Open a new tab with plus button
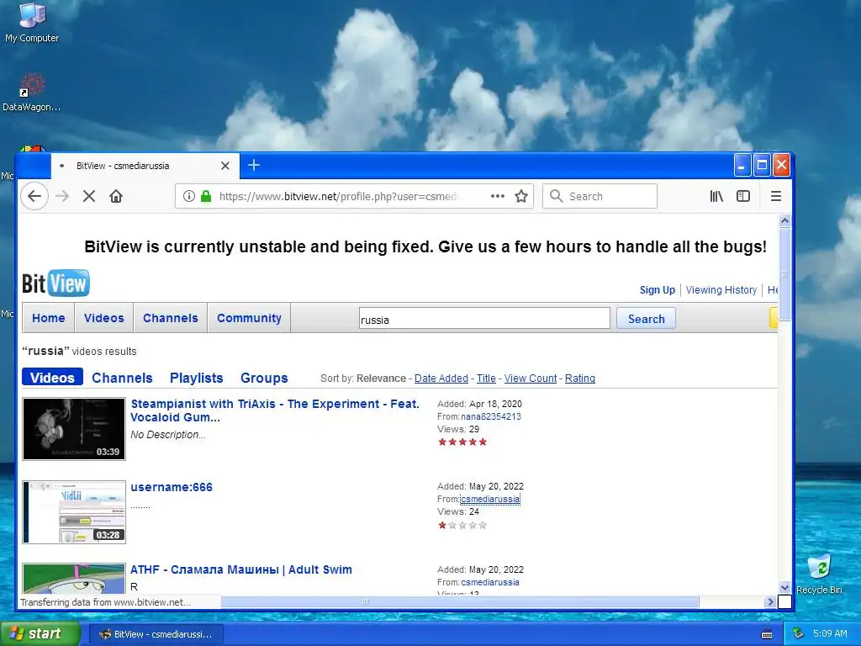861x646 pixels. tap(254, 165)
